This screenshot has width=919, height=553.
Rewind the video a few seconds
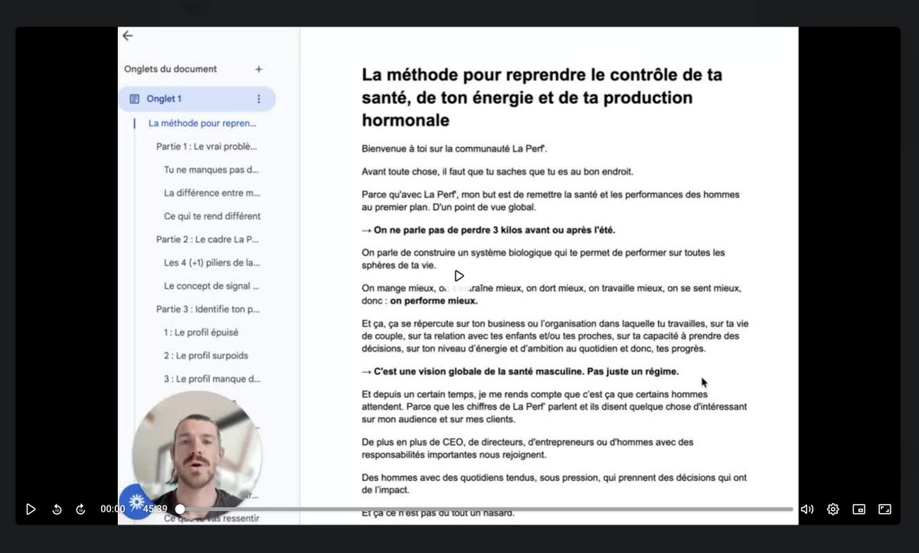point(57,509)
